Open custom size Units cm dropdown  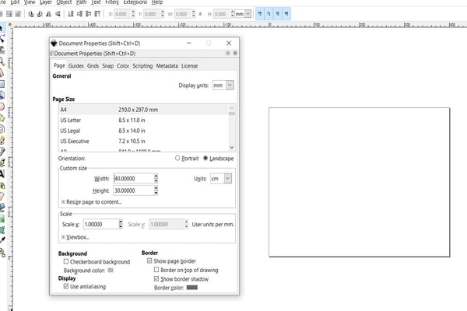pos(221,179)
